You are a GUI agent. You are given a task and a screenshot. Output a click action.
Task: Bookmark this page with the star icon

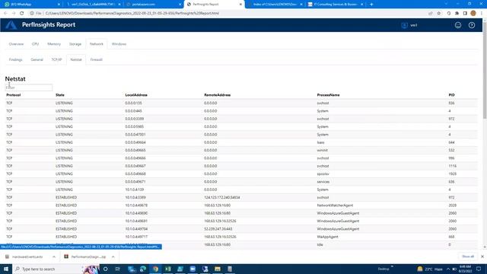point(438,14)
